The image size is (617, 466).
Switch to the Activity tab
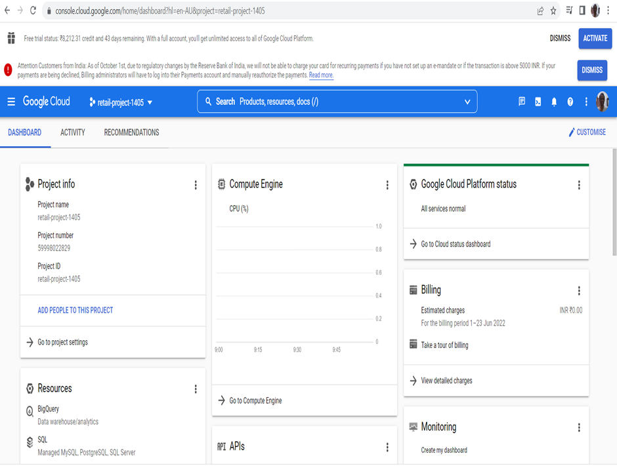72,132
